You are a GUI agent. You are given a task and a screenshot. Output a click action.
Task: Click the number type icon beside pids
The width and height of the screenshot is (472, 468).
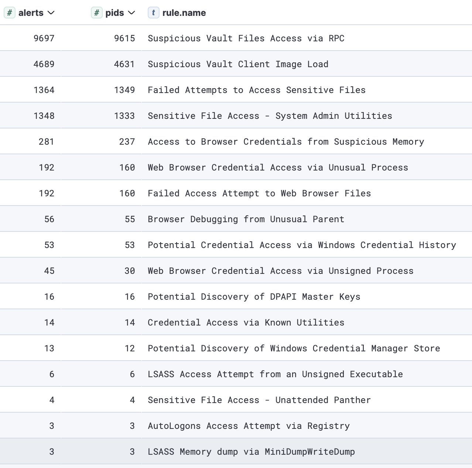pyautogui.click(x=97, y=13)
